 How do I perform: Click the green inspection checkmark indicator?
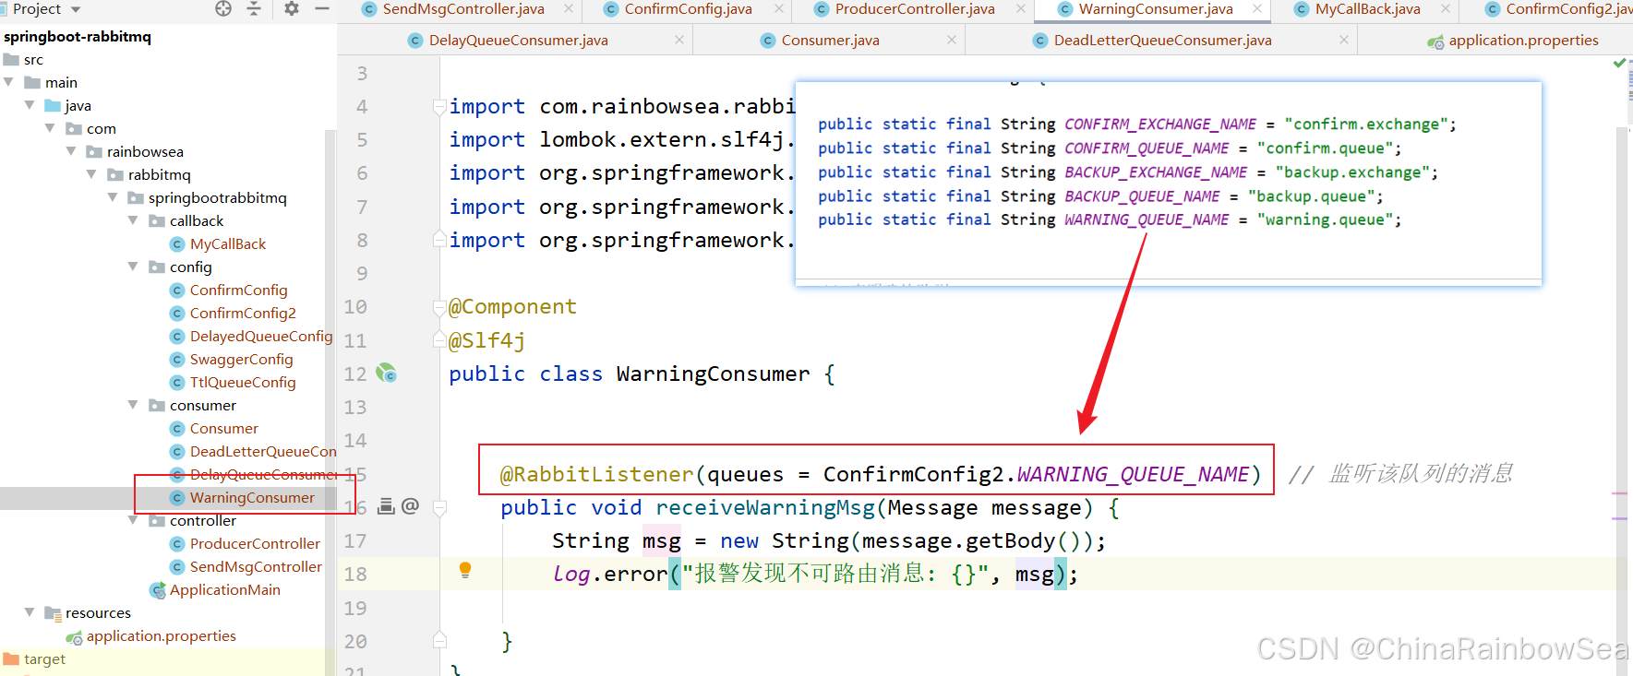click(1619, 63)
